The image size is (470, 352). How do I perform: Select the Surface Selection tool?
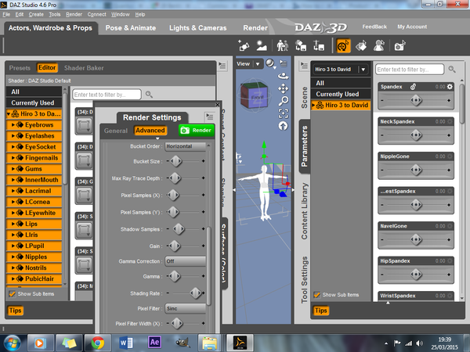361,46
